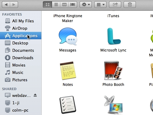This screenshot has width=153, height=115.
Task: Click the Movies filmstrip icon
Action: coord(8,65)
